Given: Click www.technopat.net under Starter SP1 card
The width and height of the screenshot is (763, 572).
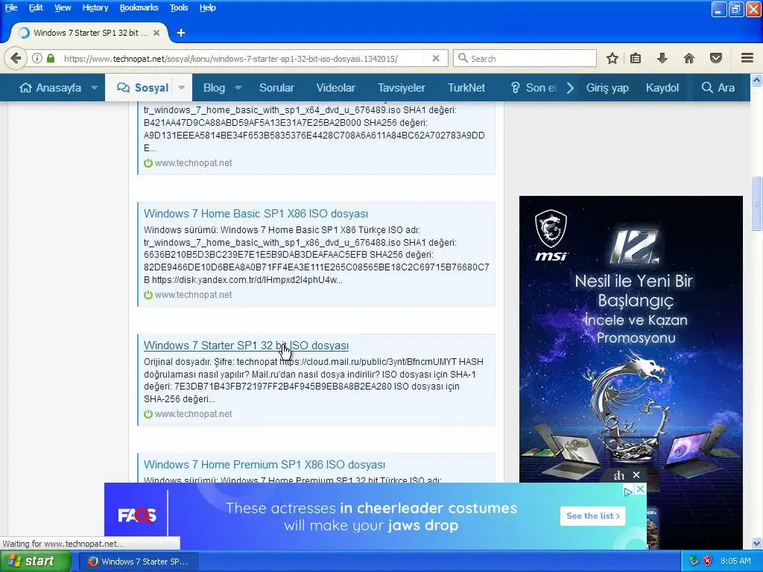Looking at the screenshot, I should tap(193, 414).
